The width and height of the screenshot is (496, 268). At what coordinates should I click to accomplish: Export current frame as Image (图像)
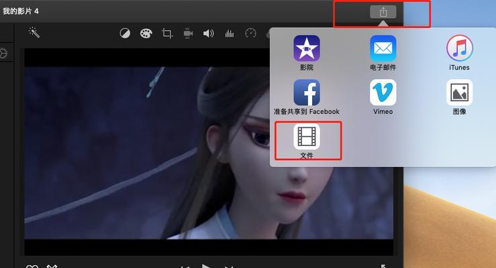pyautogui.click(x=459, y=97)
